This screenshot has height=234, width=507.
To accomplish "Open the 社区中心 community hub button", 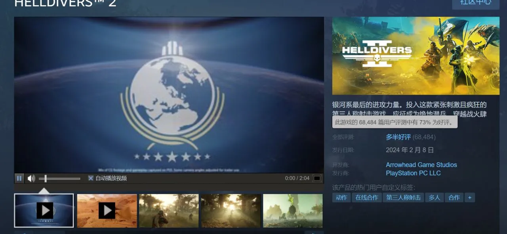I will point(476,2).
